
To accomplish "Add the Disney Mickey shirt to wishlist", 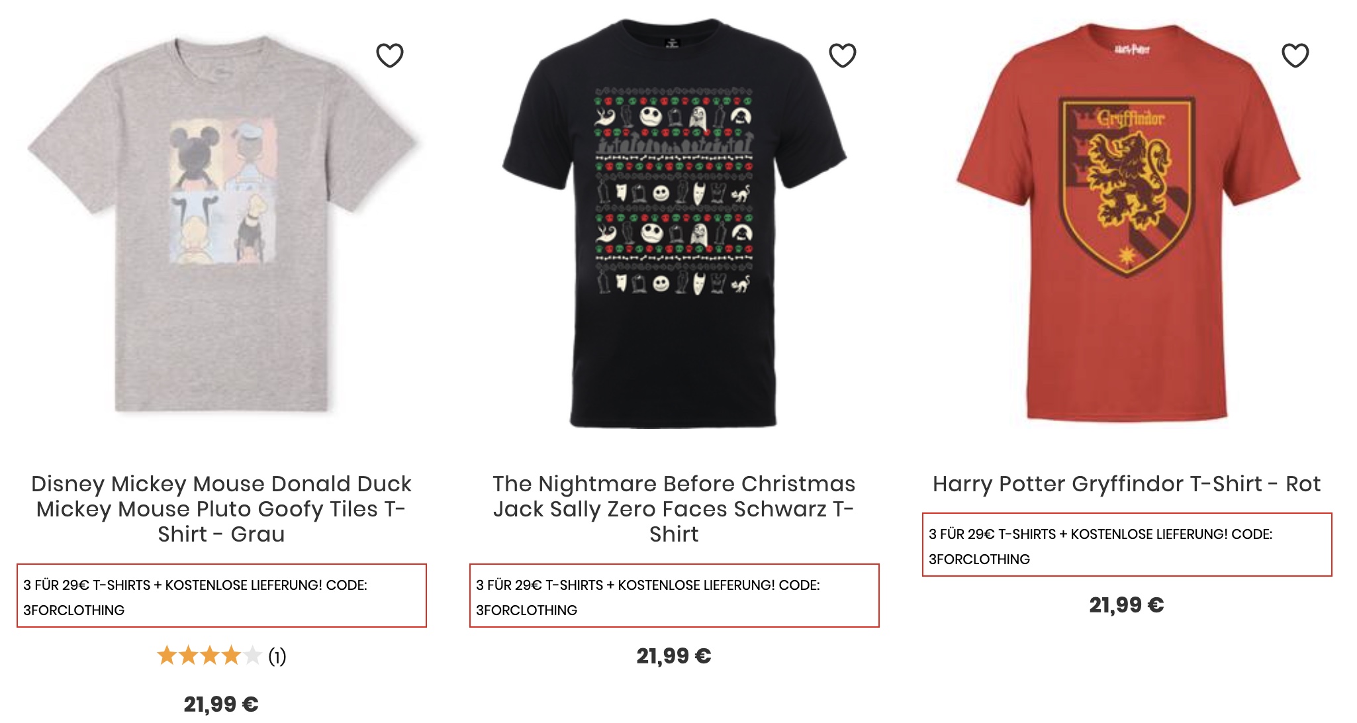I will coord(389,56).
